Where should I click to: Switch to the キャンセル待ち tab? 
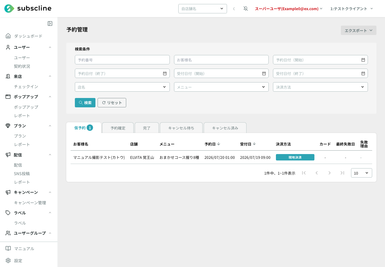181,128
